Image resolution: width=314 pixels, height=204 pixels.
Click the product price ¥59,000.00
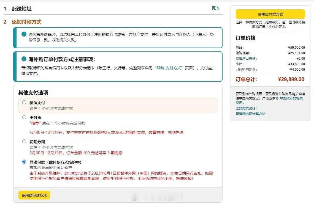click(296, 48)
